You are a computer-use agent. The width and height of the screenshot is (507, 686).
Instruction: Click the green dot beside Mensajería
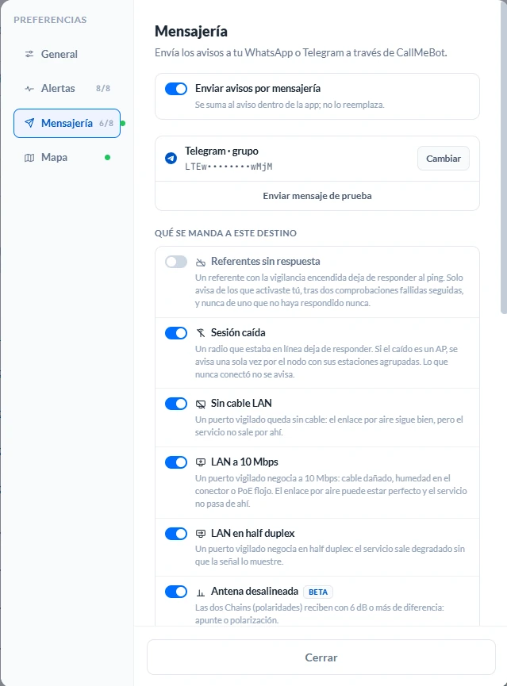tap(123, 124)
